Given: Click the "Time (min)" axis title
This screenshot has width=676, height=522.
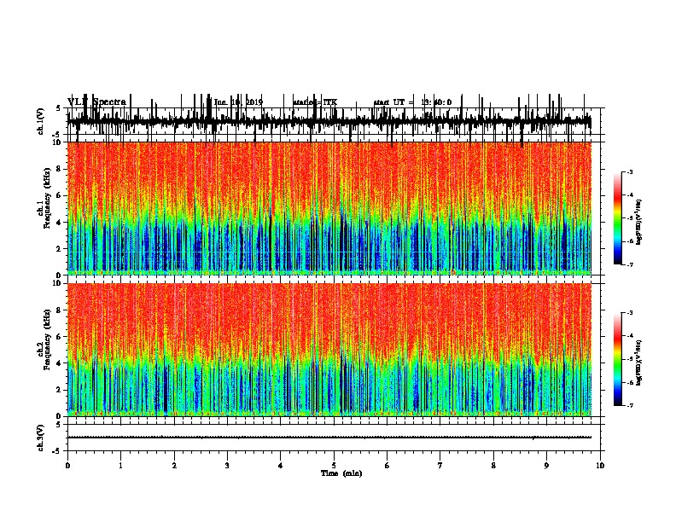Looking at the screenshot, I should click(x=341, y=473).
